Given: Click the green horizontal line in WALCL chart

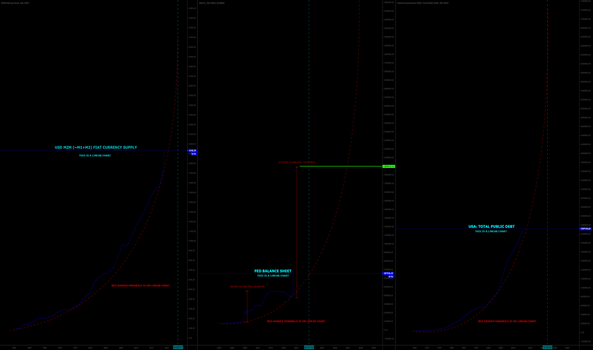Looking at the screenshot, I should tap(341, 167).
